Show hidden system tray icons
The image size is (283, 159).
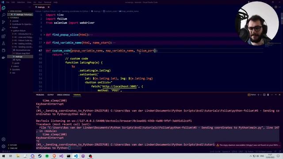coord(251,156)
